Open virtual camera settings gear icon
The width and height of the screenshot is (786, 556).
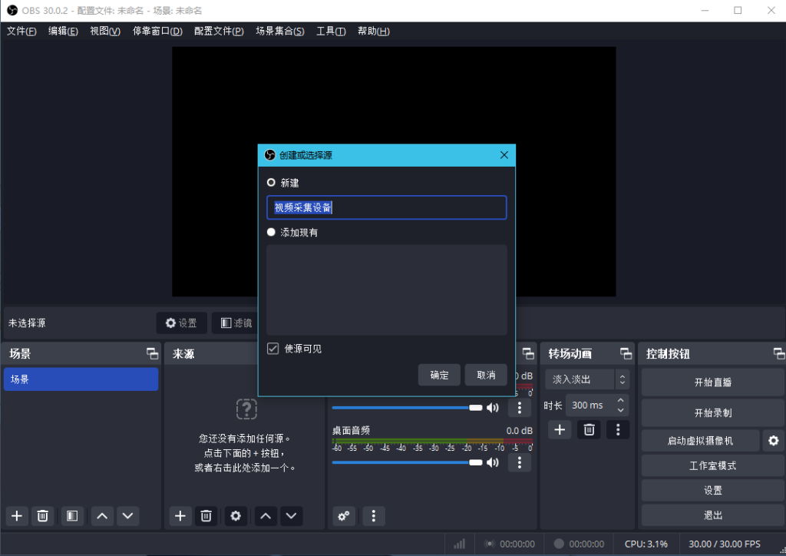click(774, 441)
